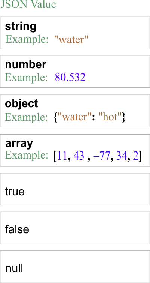150x283 pixels.
Task: Click the –77 element in the array example
Action: point(101,156)
